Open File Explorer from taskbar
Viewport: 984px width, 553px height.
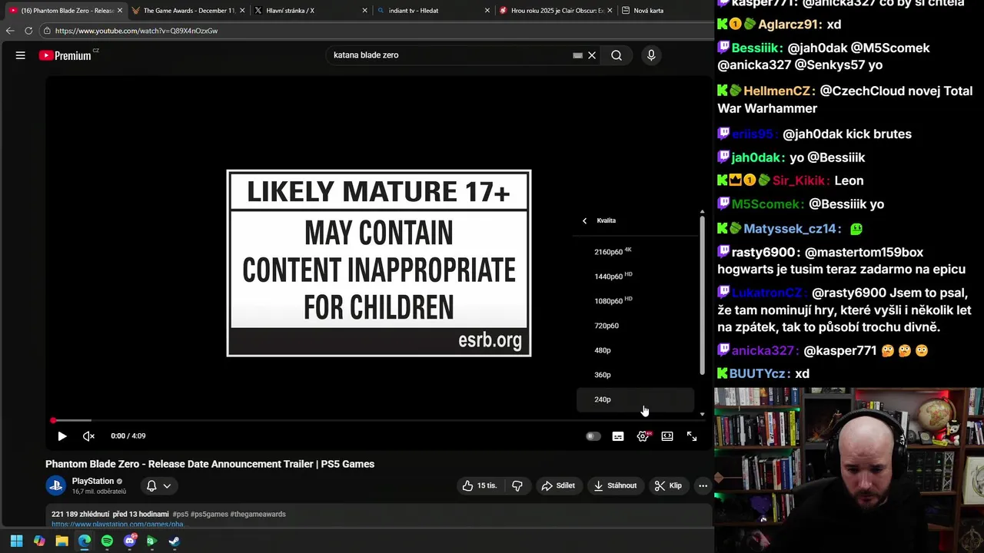61,541
